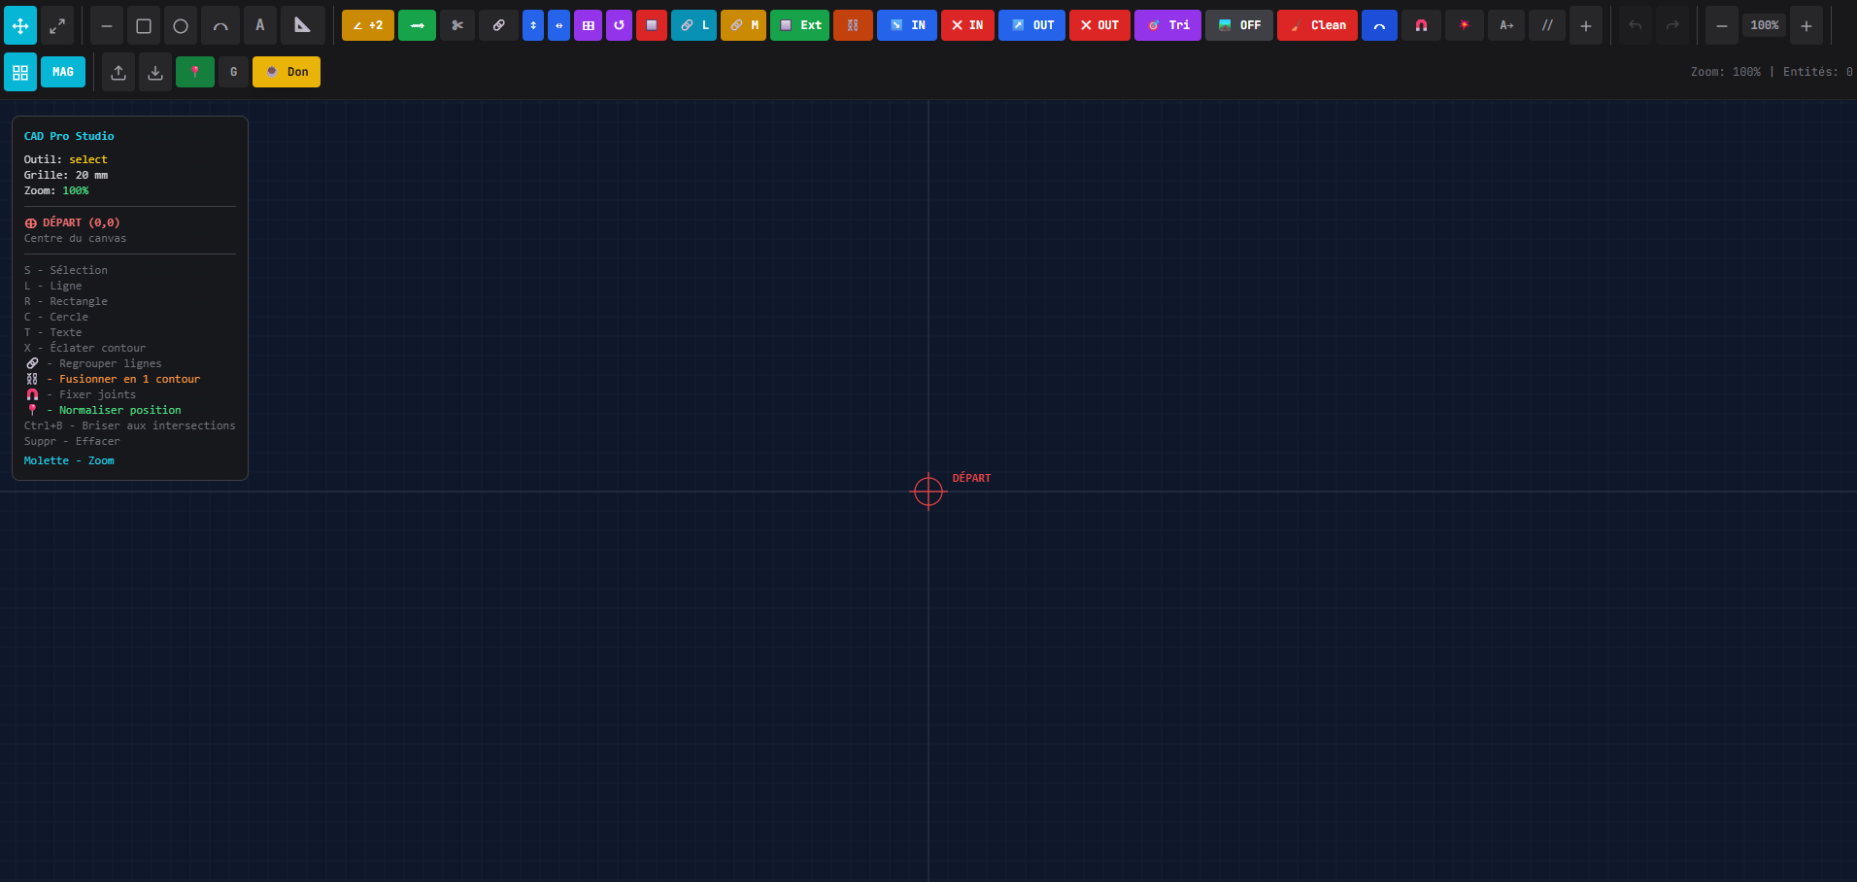Click the red Clean broom button

pos(1317,25)
